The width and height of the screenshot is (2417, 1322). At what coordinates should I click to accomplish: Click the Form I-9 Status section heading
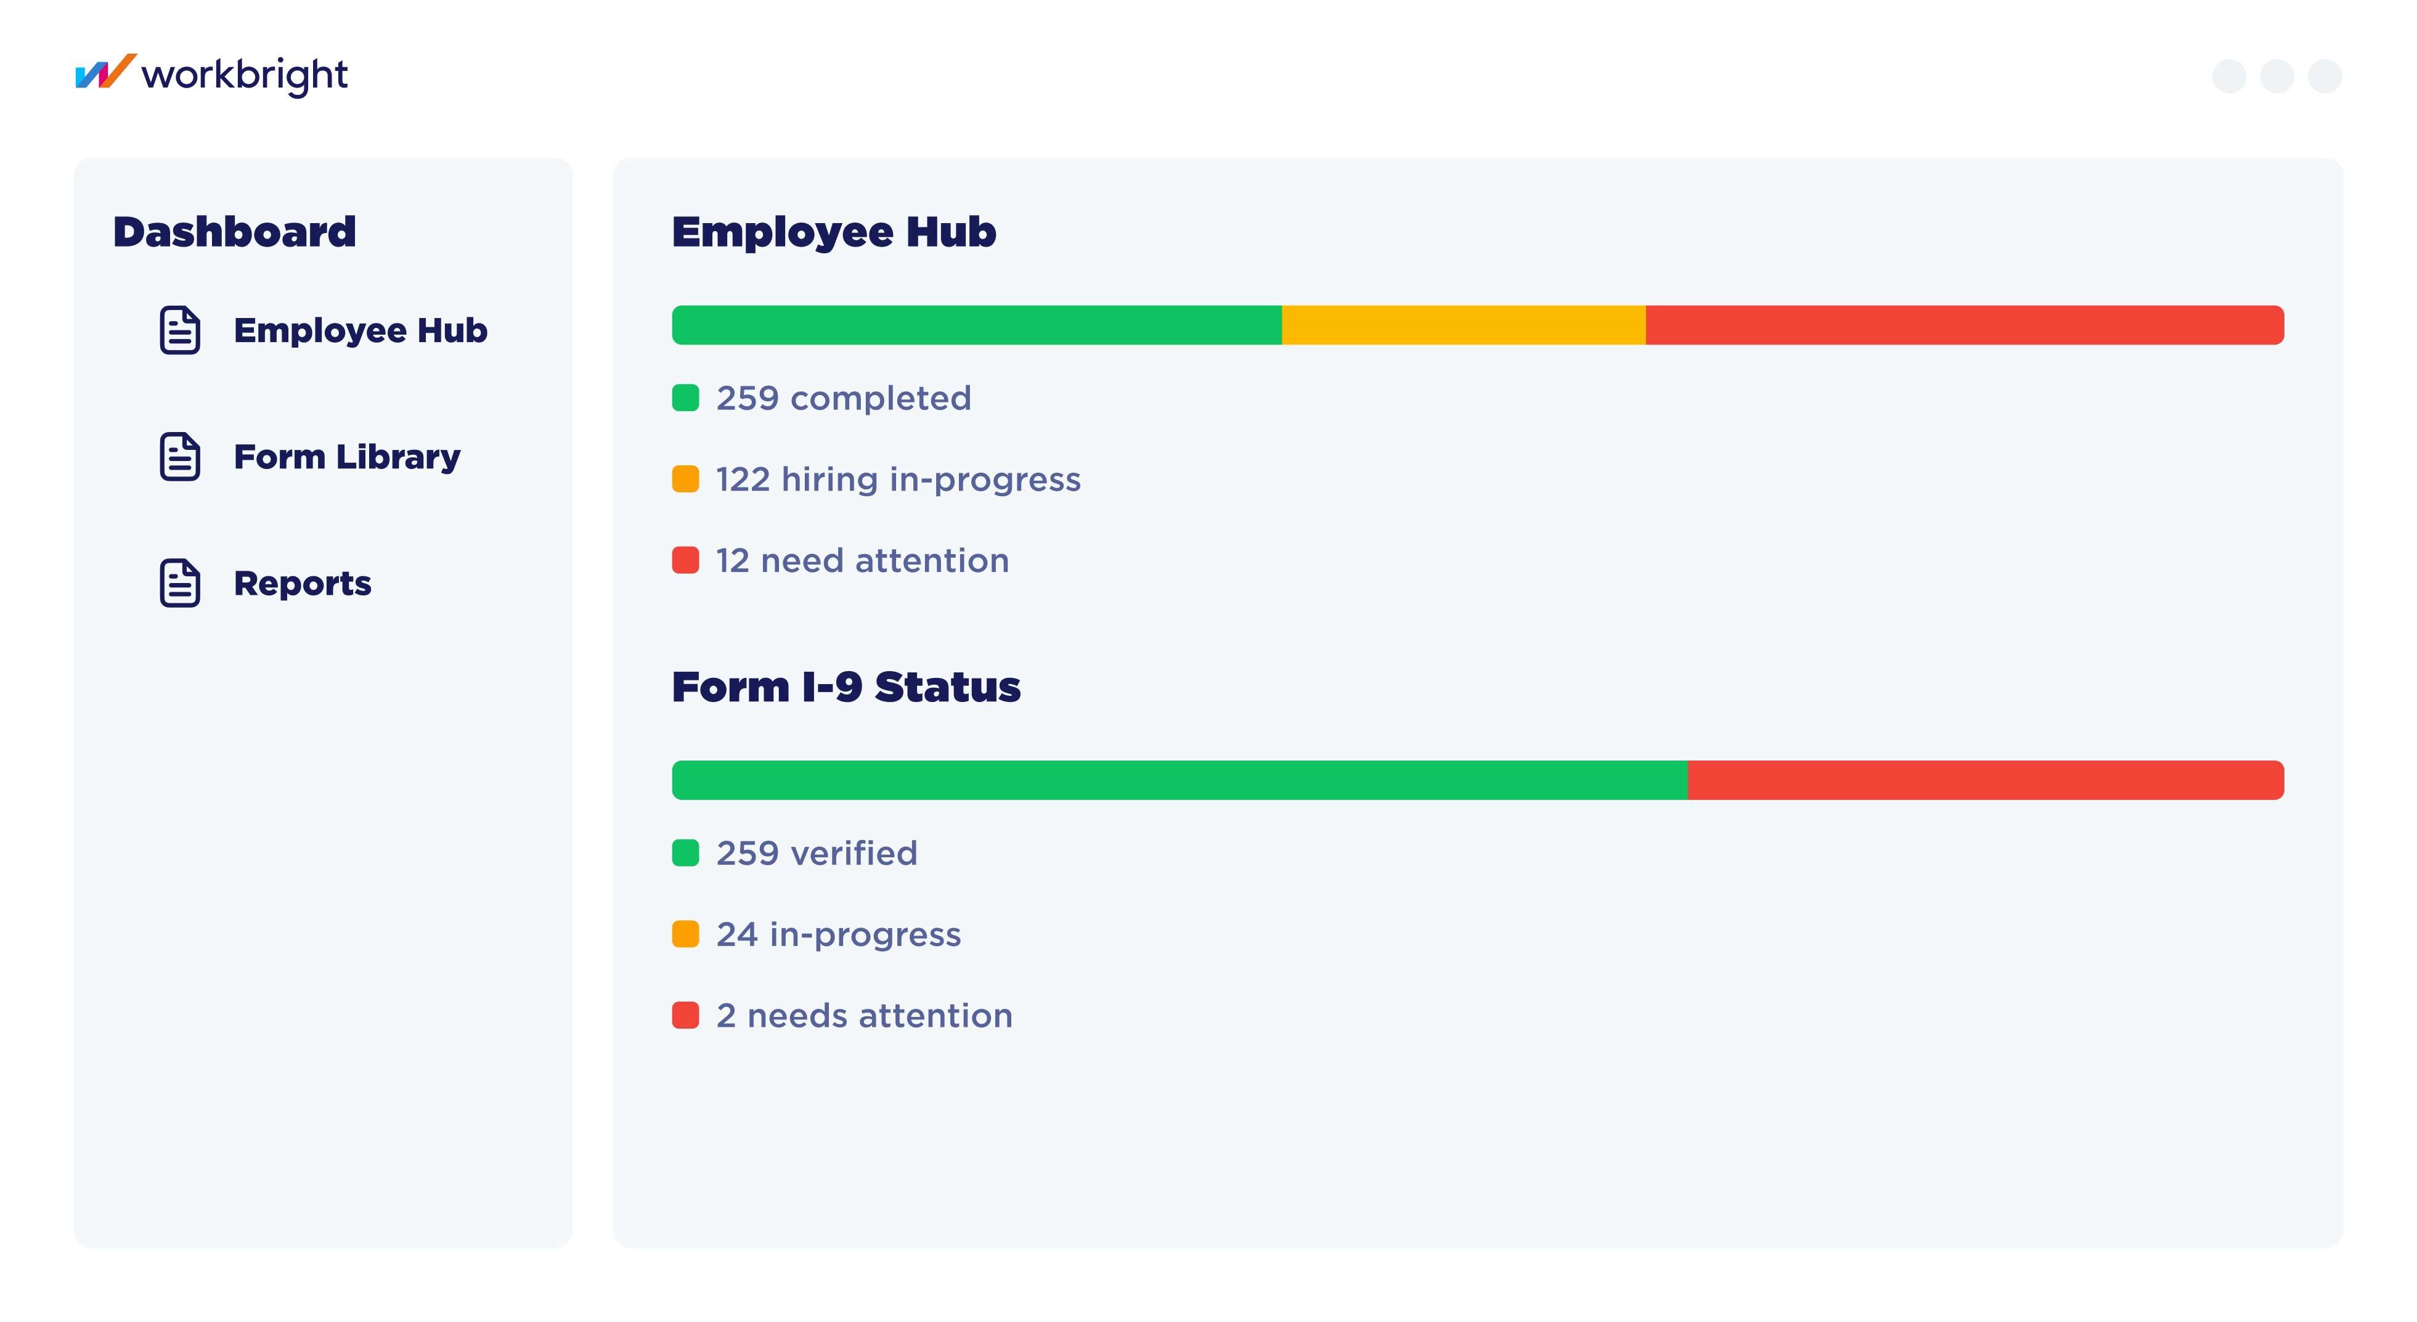tap(846, 687)
